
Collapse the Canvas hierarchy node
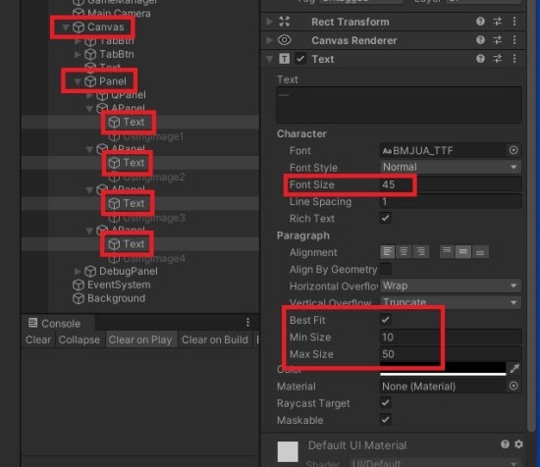[66, 26]
